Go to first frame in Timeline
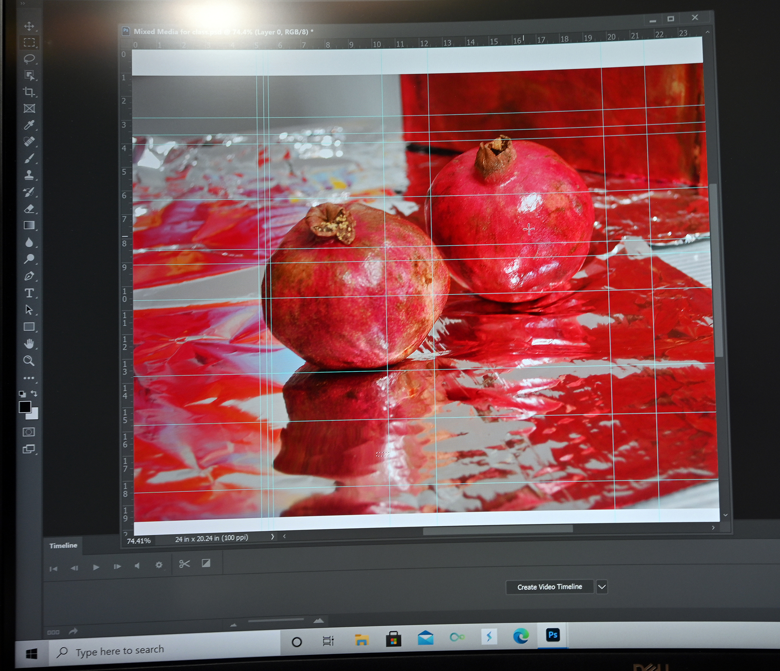Screen dimensions: 780x671 [53, 569]
